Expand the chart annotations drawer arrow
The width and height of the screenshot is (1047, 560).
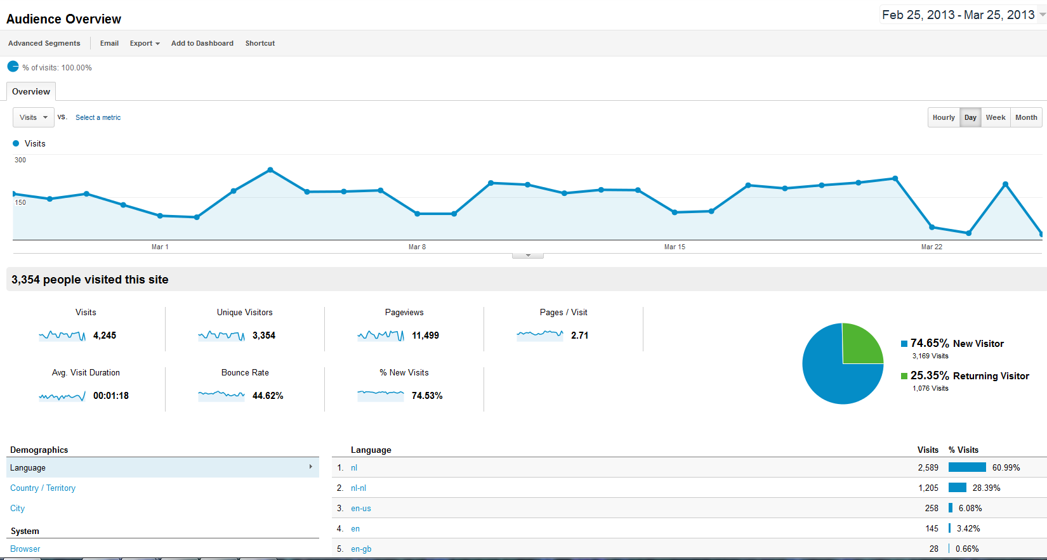(528, 256)
